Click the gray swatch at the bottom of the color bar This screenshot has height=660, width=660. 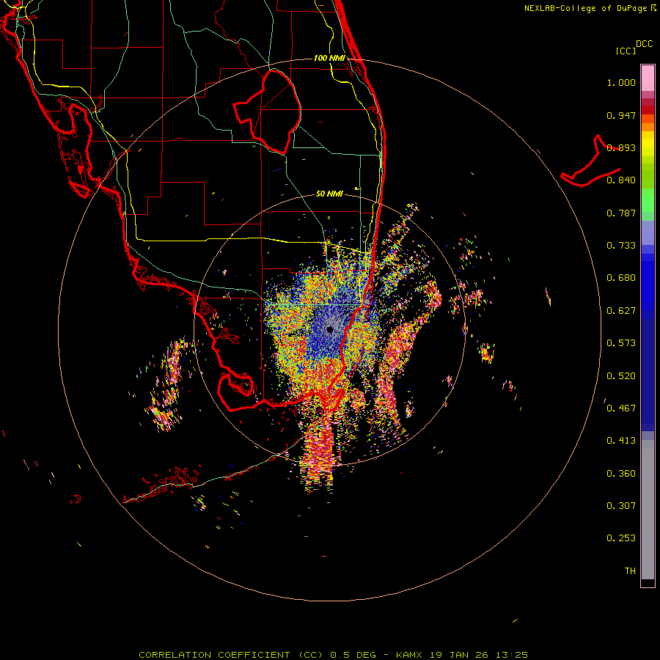[x=648, y=510]
